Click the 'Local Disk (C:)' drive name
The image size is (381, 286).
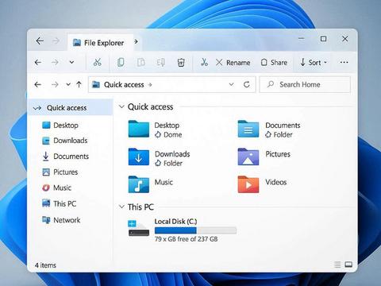click(x=175, y=222)
